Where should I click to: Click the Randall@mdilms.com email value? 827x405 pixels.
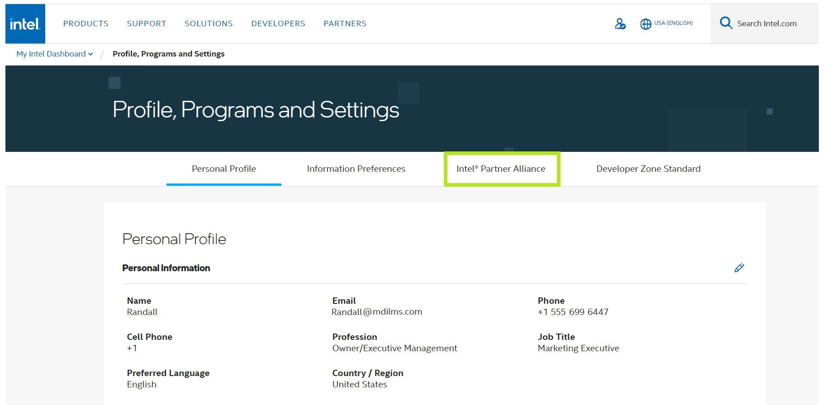click(377, 312)
